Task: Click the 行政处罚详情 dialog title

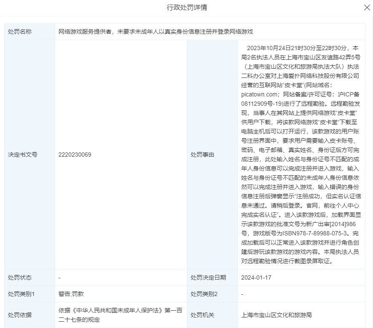Action: pyautogui.click(x=186, y=8)
